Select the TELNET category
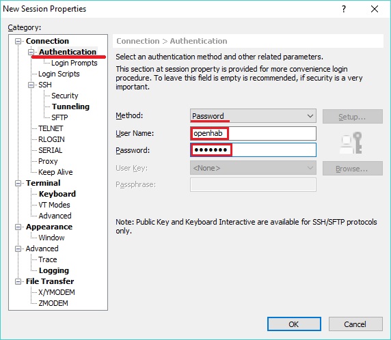The image size is (391, 340). (51, 128)
